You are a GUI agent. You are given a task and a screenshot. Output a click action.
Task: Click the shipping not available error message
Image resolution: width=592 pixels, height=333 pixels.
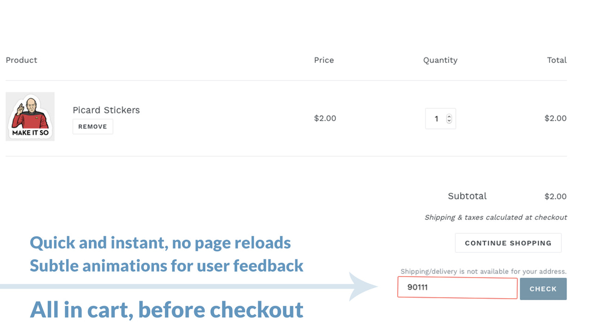(x=481, y=271)
